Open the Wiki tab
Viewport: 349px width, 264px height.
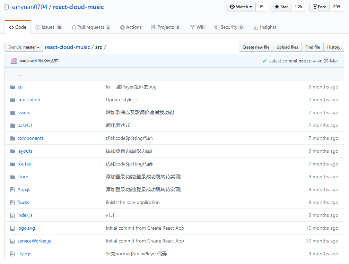[x=200, y=27]
